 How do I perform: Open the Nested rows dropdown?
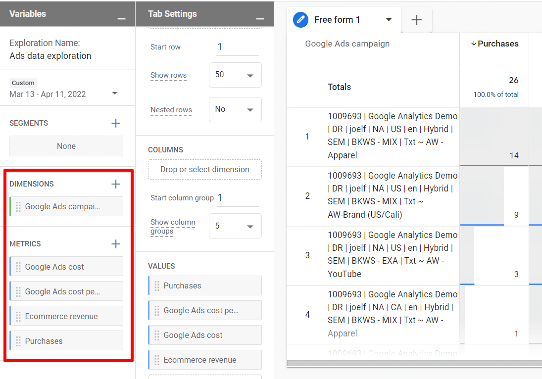pos(235,109)
